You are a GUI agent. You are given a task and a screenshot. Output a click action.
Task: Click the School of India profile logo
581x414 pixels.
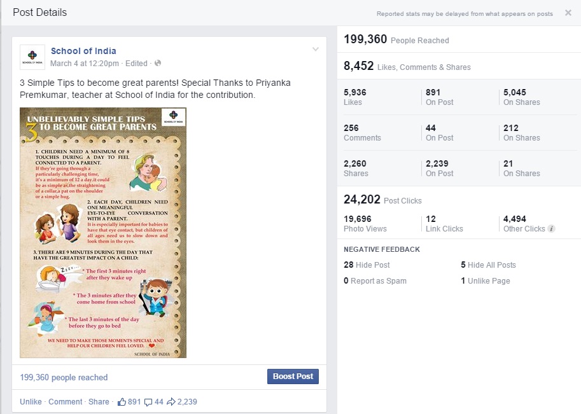tap(32, 57)
